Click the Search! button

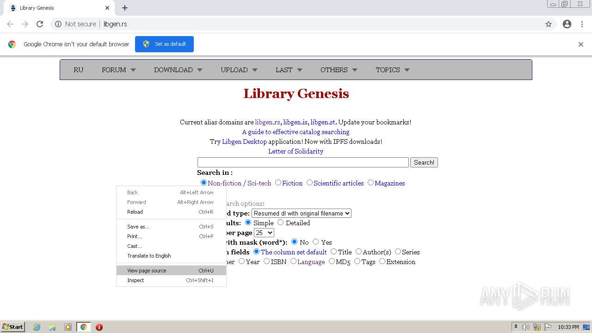point(424,162)
